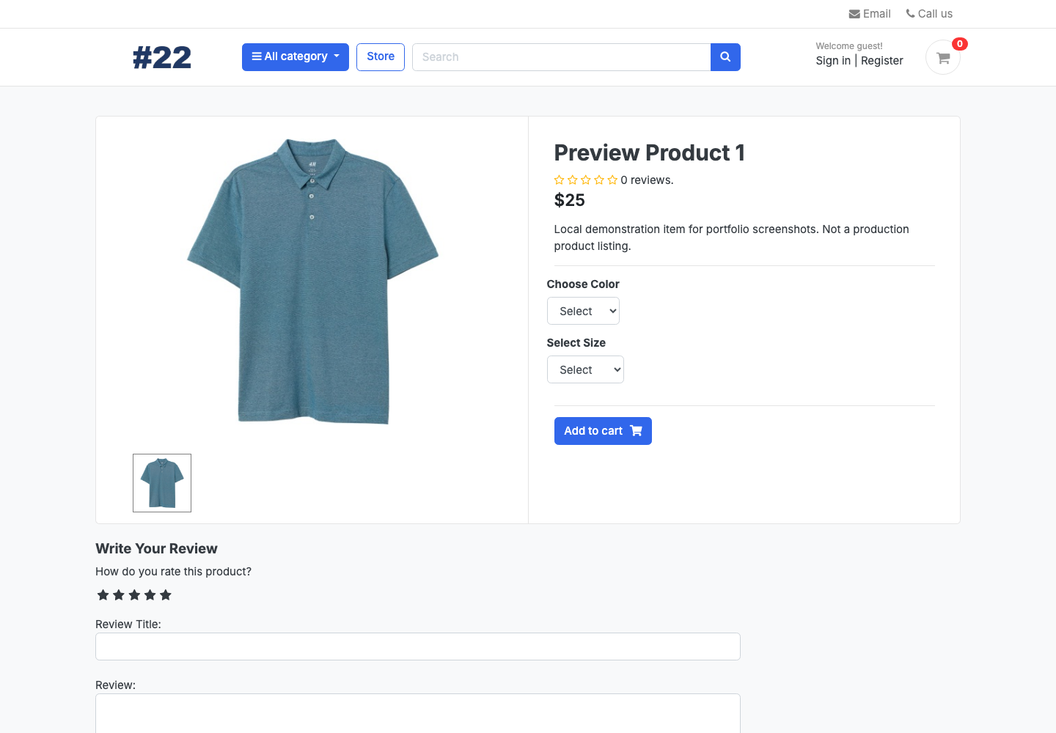Click the "Choose Color" label
Viewport: 1056px width, 733px height.
click(583, 284)
